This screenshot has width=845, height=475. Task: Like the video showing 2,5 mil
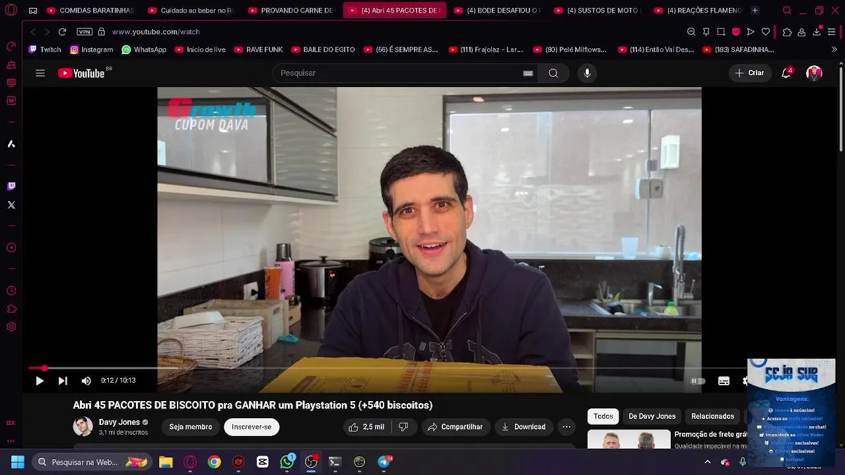click(x=366, y=427)
